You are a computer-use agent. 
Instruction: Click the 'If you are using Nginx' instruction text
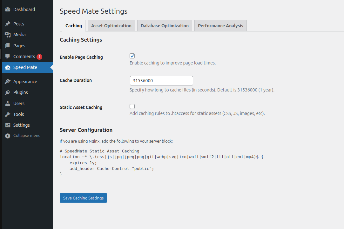pyautogui.click(x=116, y=141)
